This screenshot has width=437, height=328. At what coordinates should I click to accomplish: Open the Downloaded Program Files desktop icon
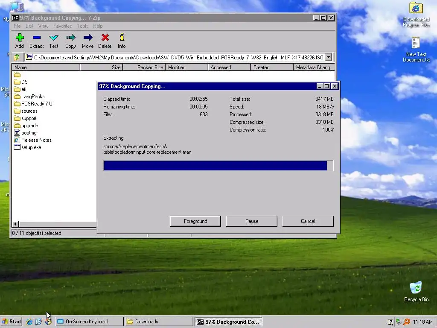coord(416,15)
